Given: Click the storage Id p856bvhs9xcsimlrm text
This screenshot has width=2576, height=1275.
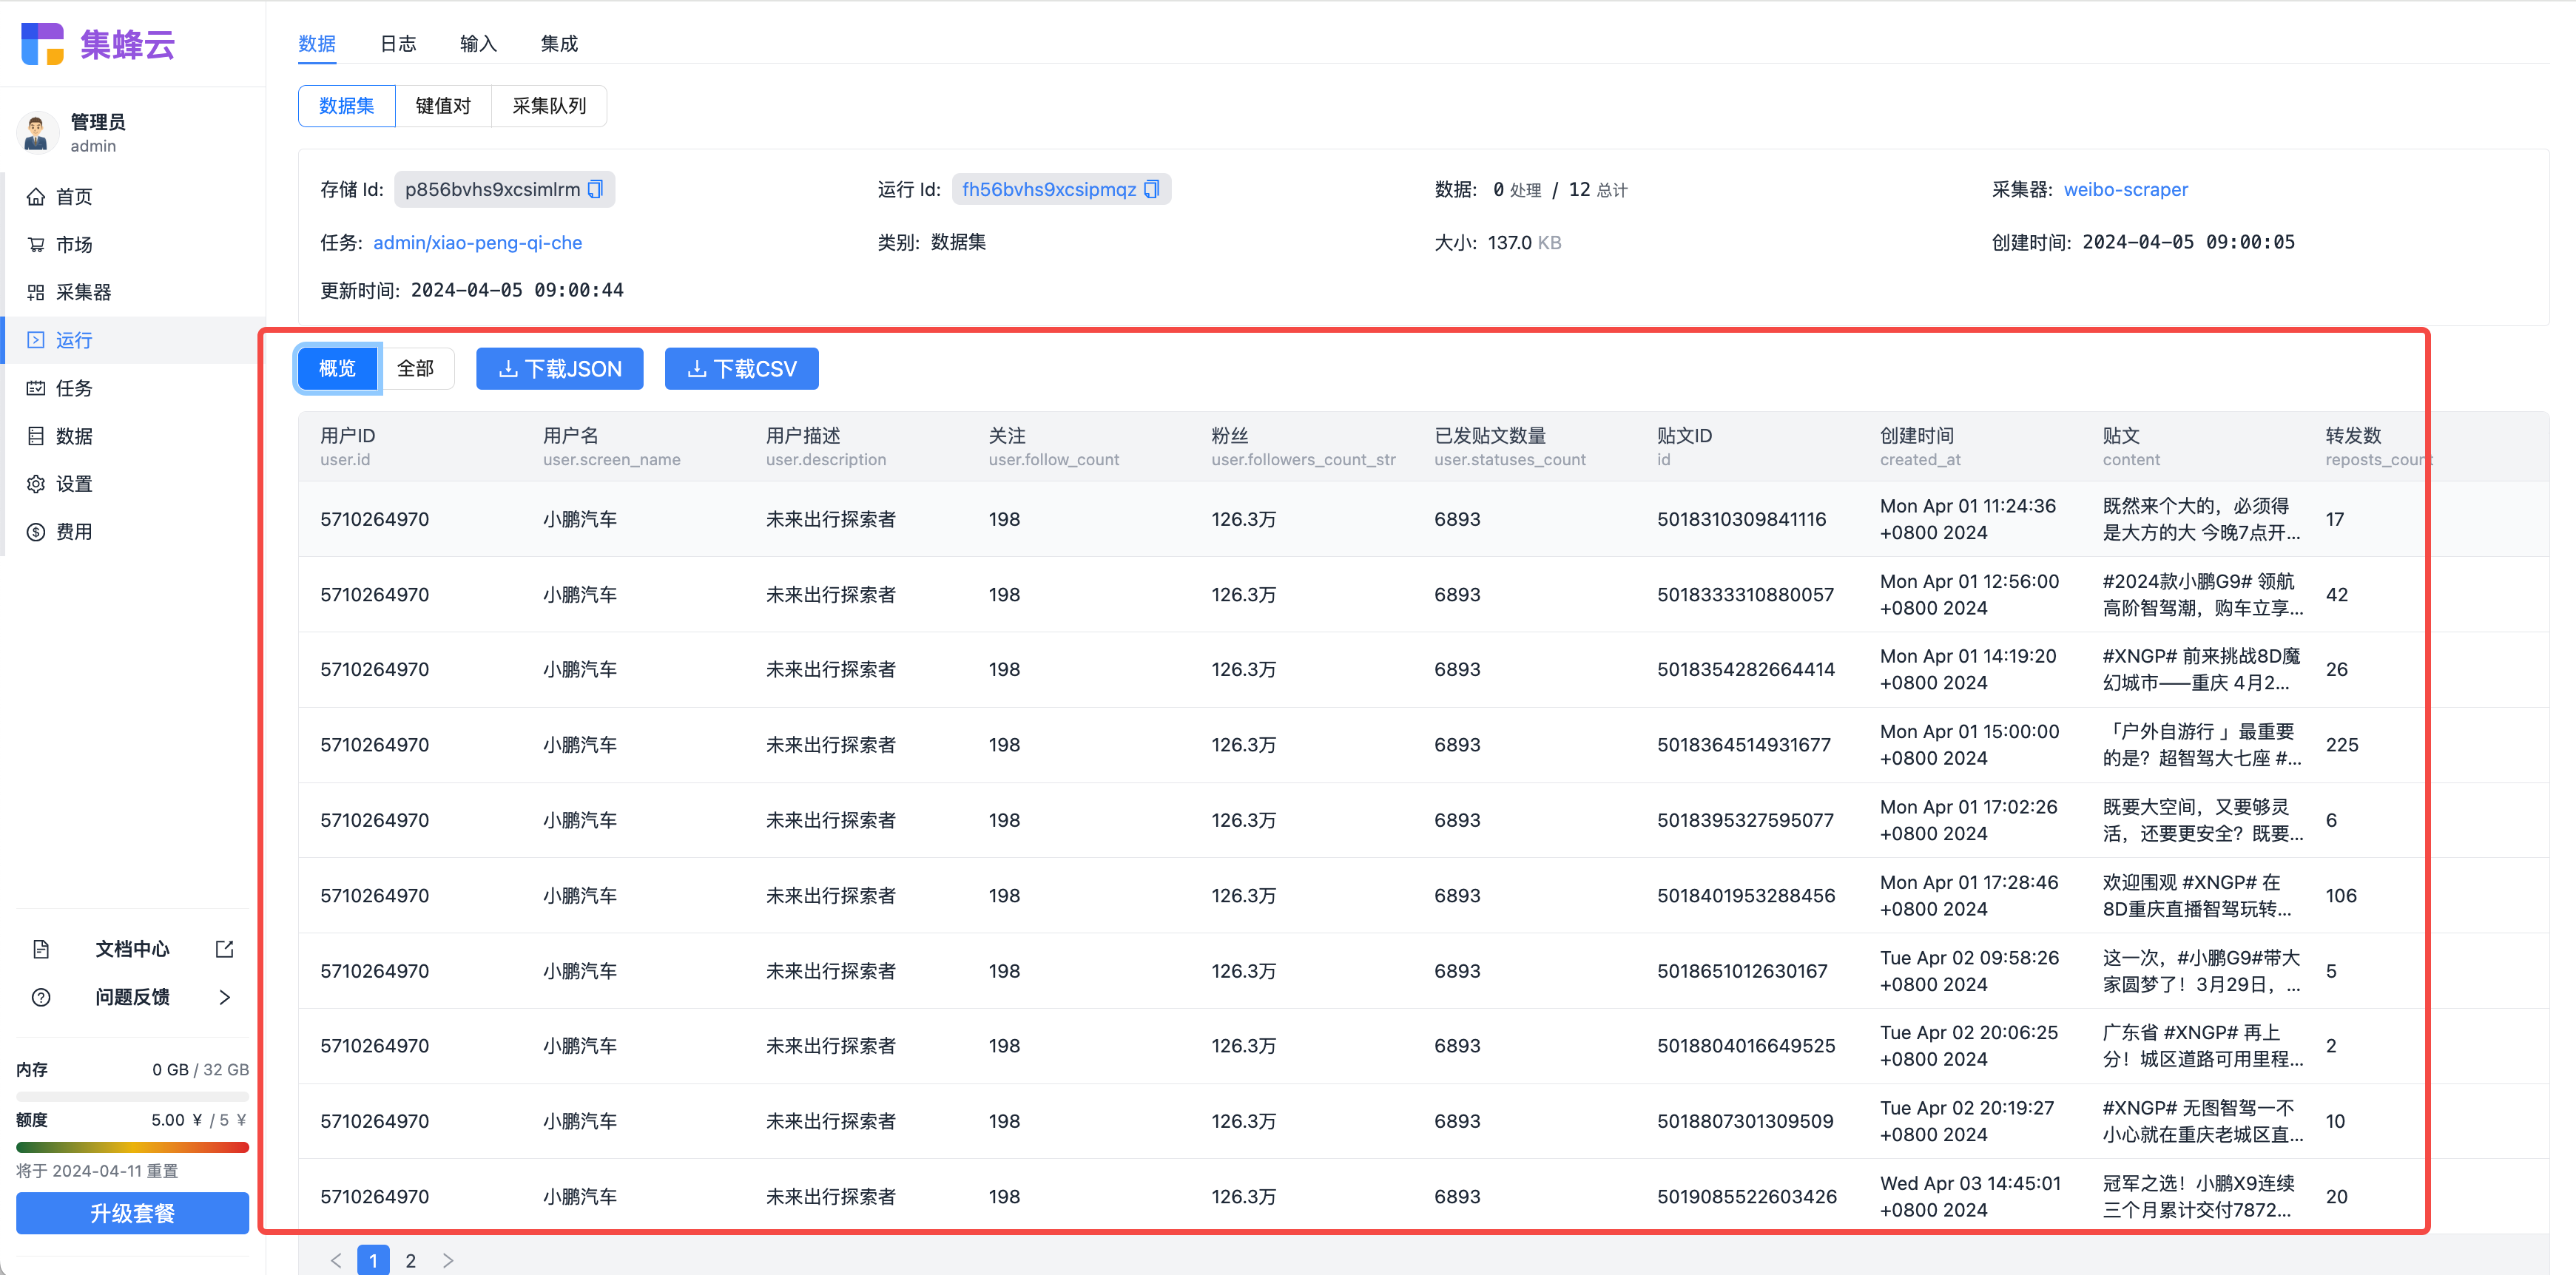Looking at the screenshot, I should (x=492, y=189).
